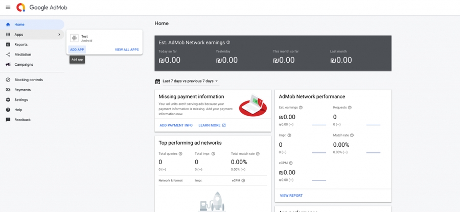Go to Mediation in the sidebar
The image size is (460, 212).
[x=22, y=55]
